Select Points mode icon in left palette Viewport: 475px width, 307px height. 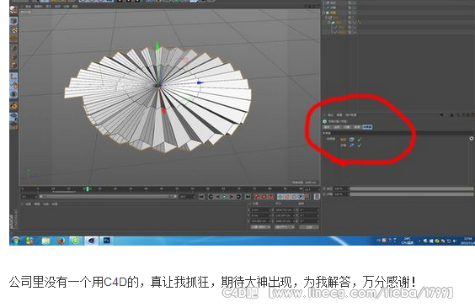(x=14, y=48)
